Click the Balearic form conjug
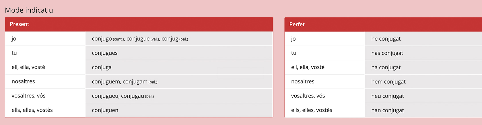 [x=170, y=39]
